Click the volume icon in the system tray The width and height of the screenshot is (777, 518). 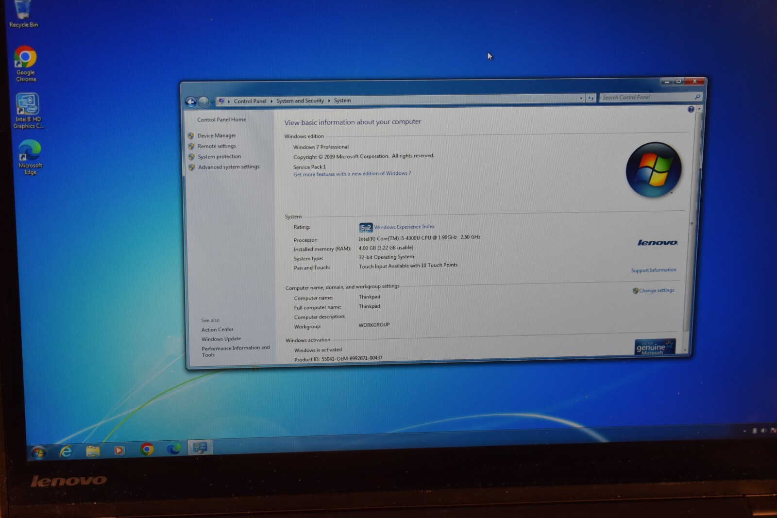pyautogui.click(x=763, y=431)
